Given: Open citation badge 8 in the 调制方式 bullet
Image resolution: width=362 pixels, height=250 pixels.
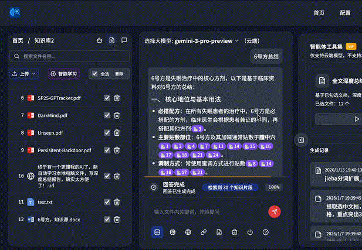Looking at the screenshot, I should [252, 163].
